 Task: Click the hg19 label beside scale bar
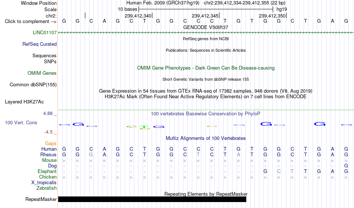282,9
